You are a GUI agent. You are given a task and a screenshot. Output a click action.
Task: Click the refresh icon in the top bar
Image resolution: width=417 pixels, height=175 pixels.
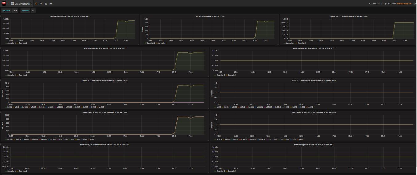click(415, 4)
